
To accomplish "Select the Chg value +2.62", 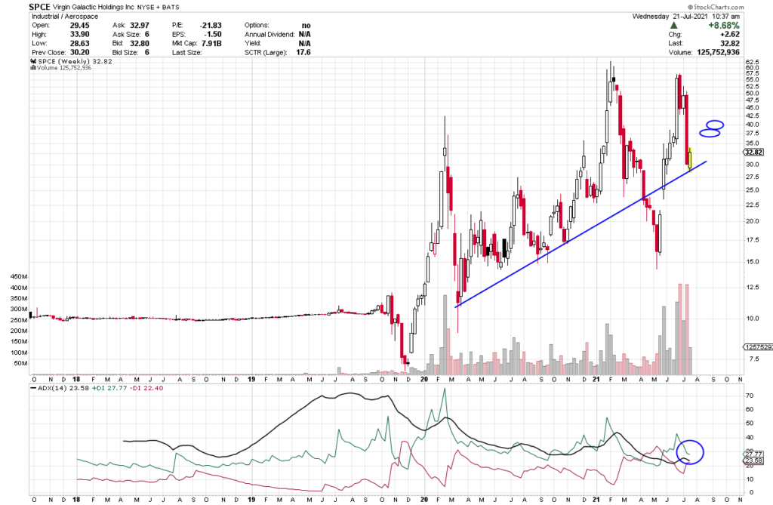I will click(730, 35).
